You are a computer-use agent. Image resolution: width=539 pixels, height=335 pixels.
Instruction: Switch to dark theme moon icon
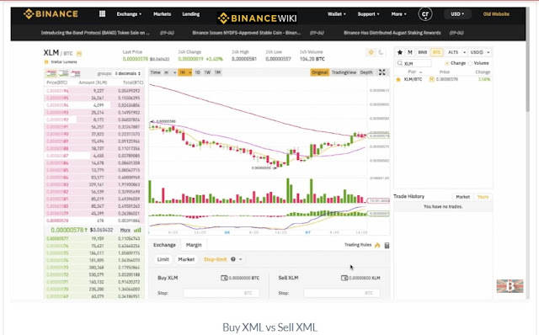tap(381, 52)
